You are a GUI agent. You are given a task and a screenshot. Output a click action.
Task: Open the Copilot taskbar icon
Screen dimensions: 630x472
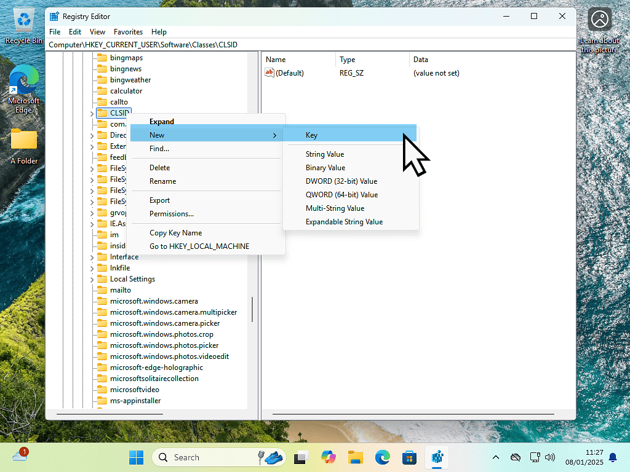[328, 457]
